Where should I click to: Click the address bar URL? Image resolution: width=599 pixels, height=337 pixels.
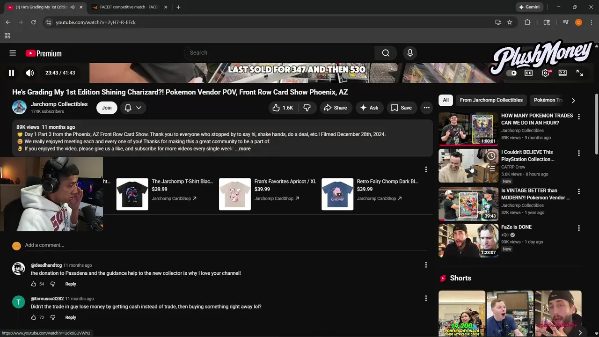click(x=95, y=22)
